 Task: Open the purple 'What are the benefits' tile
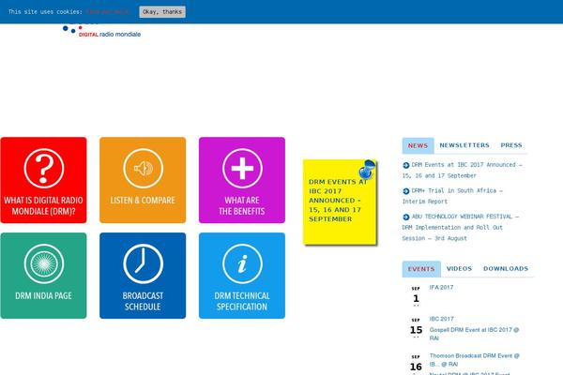click(242, 180)
